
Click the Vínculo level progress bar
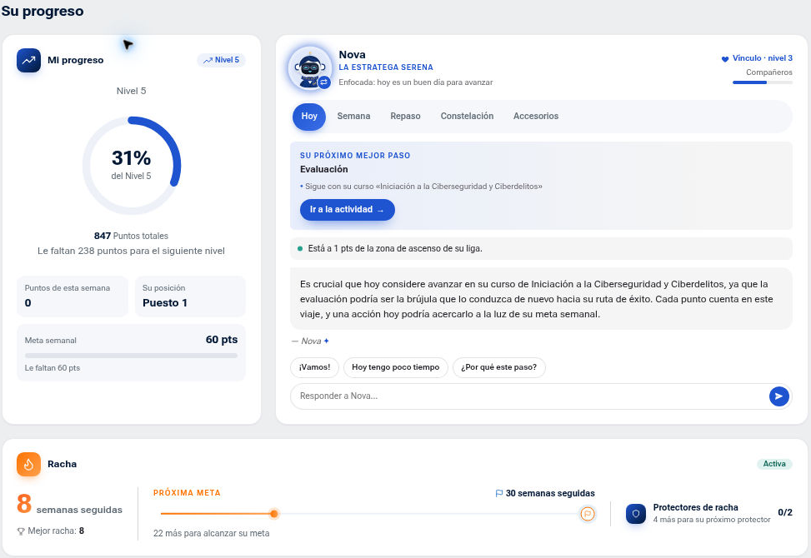[763, 82]
